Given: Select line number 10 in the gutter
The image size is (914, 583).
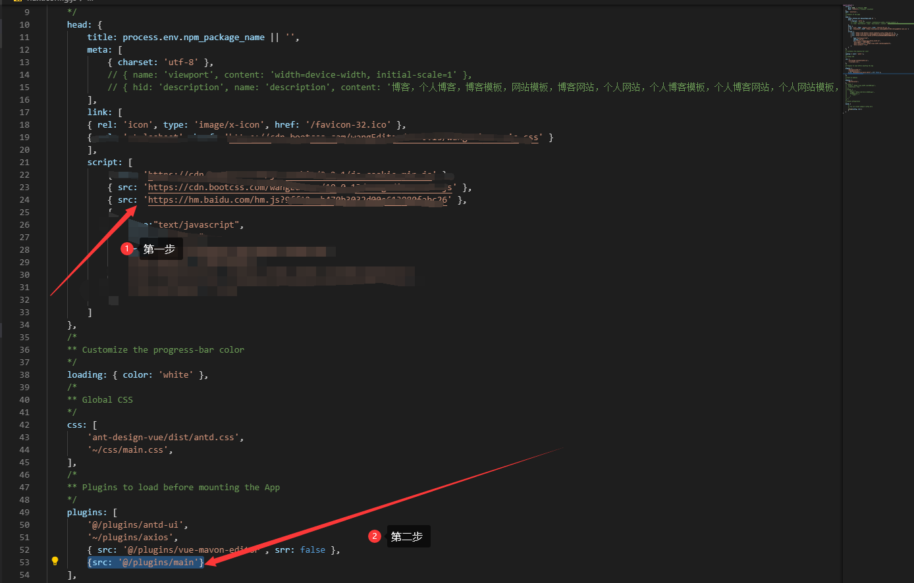Looking at the screenshot, I should click(x=24, y=25).
